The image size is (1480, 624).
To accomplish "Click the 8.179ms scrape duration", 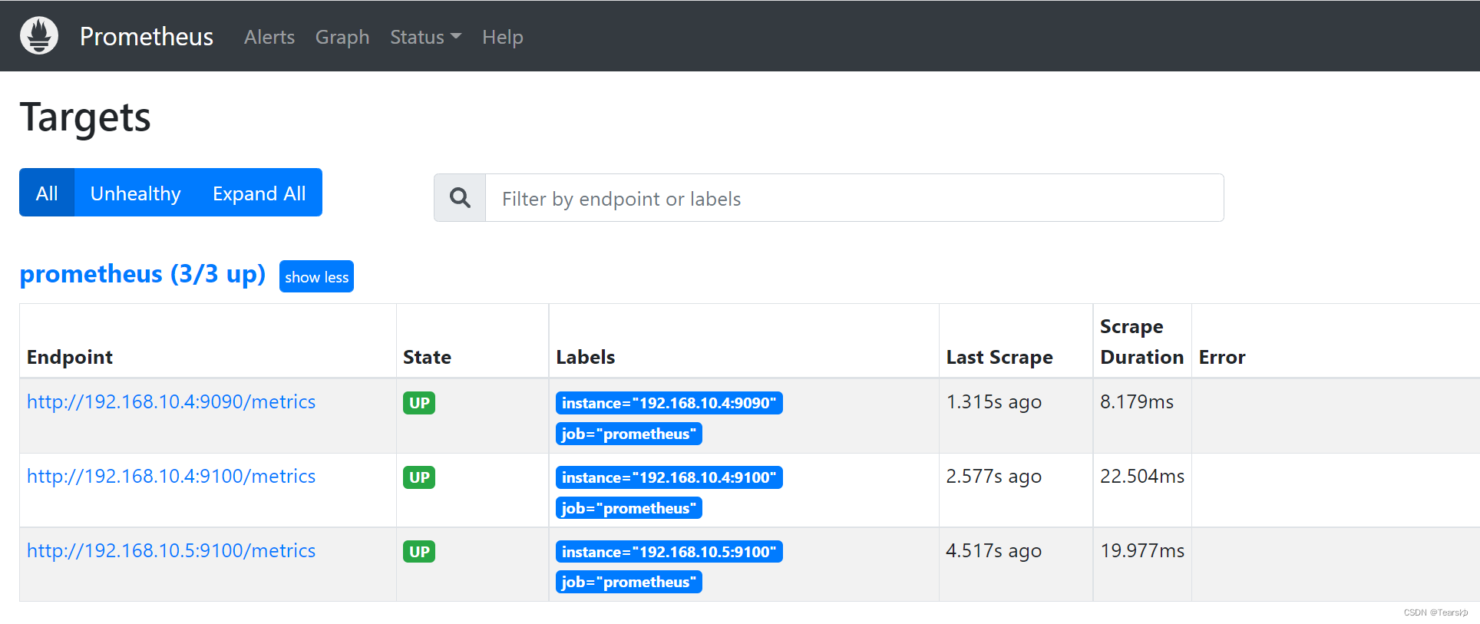I will tap(1137, 401).
